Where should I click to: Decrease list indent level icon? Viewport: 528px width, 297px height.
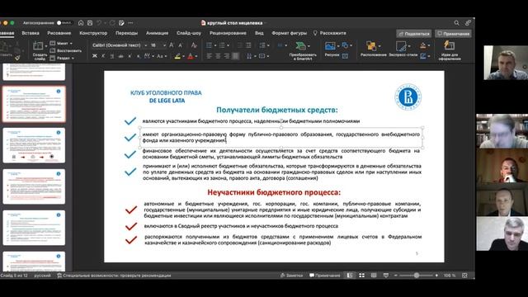[x=239, y=45]
